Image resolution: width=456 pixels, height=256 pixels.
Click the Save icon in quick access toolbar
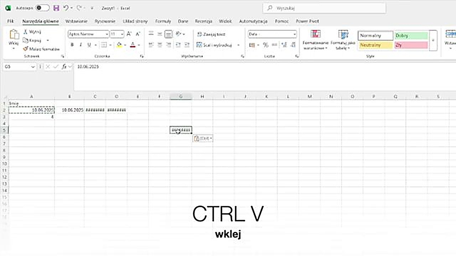56,8
